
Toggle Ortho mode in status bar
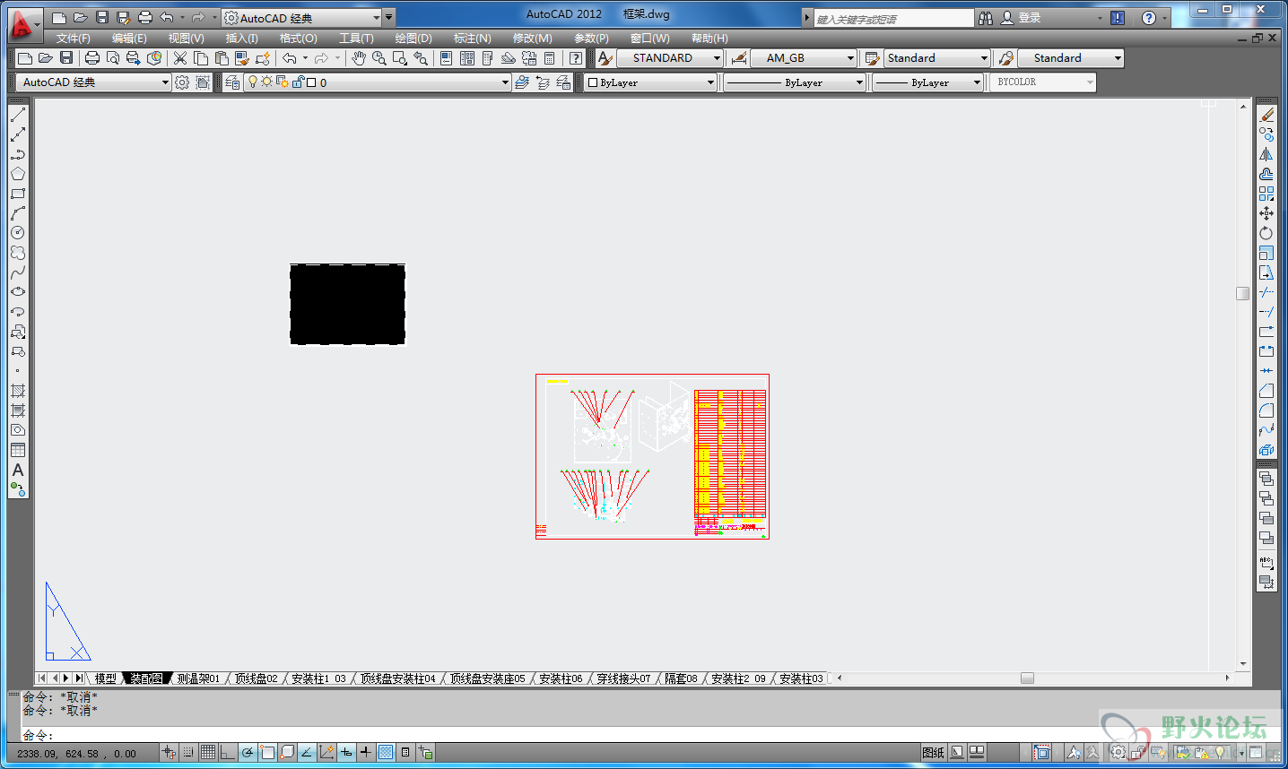click(x=228, y=753)
